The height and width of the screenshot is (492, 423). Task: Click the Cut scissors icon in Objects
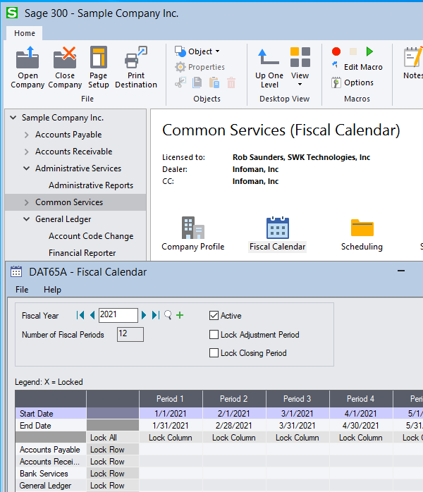click(180, 82)
